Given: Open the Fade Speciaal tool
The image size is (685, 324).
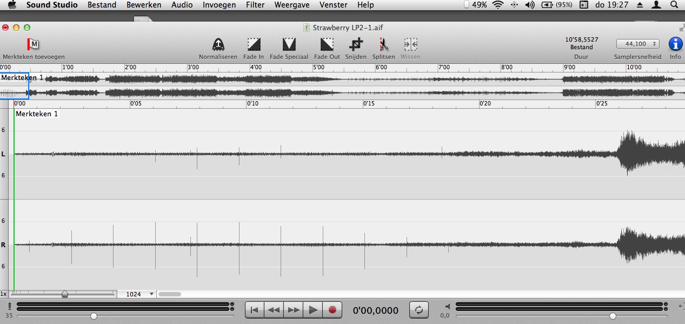Looking at the screenshot, I should (x=289, y=44).
